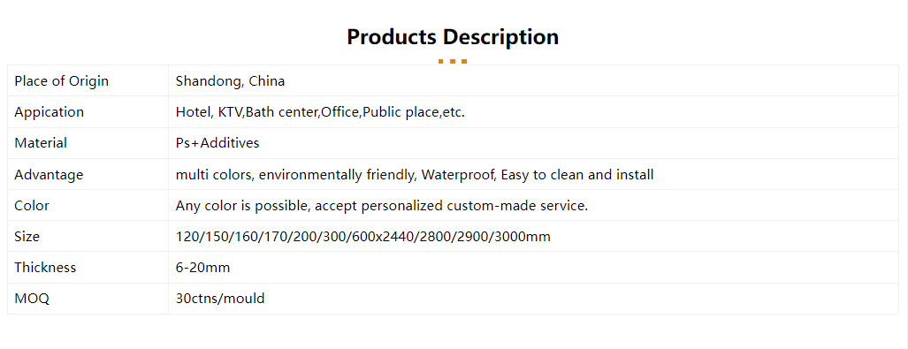
Task: Click the 6-20mm thickness value
Action: tap(202, 268)
